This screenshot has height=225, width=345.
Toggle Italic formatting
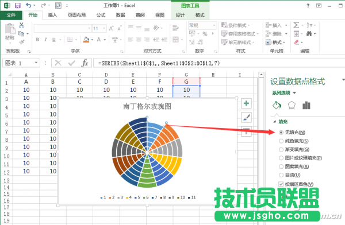point(45,40)
